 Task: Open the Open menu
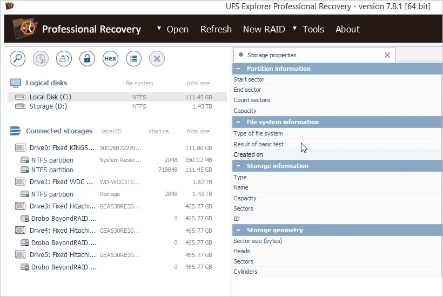pos(177,29)
